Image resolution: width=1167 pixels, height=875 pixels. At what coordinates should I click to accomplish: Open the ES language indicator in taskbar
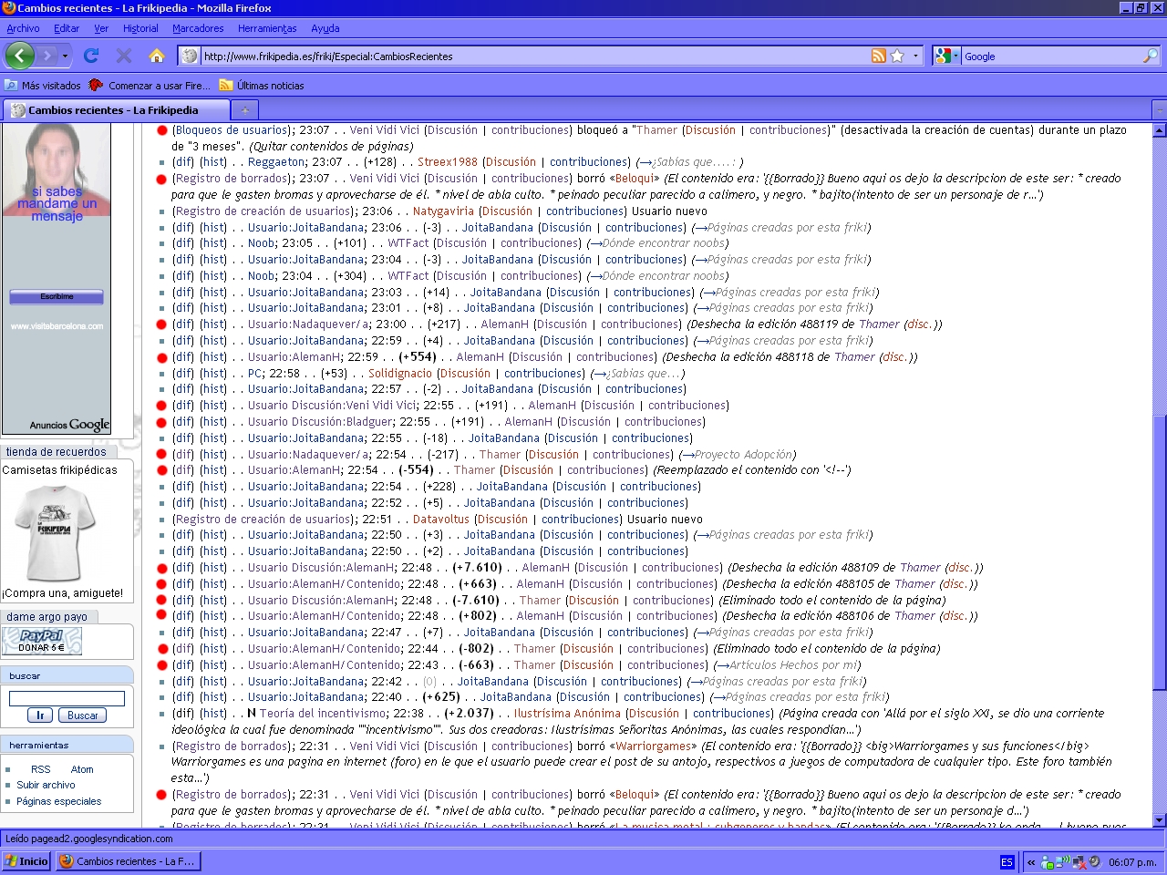click(x=1007, y=861)
